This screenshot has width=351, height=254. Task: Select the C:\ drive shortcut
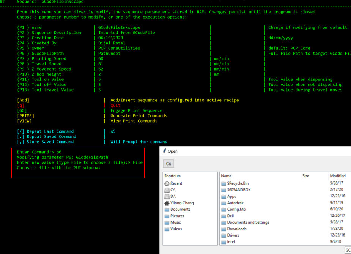pyautogui.click(x=173, y=190)
